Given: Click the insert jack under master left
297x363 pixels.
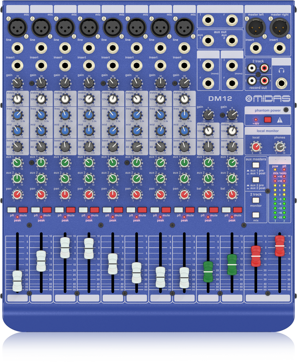Looking at the screenshot, I should pyautogui.click(x=256, y=48).
